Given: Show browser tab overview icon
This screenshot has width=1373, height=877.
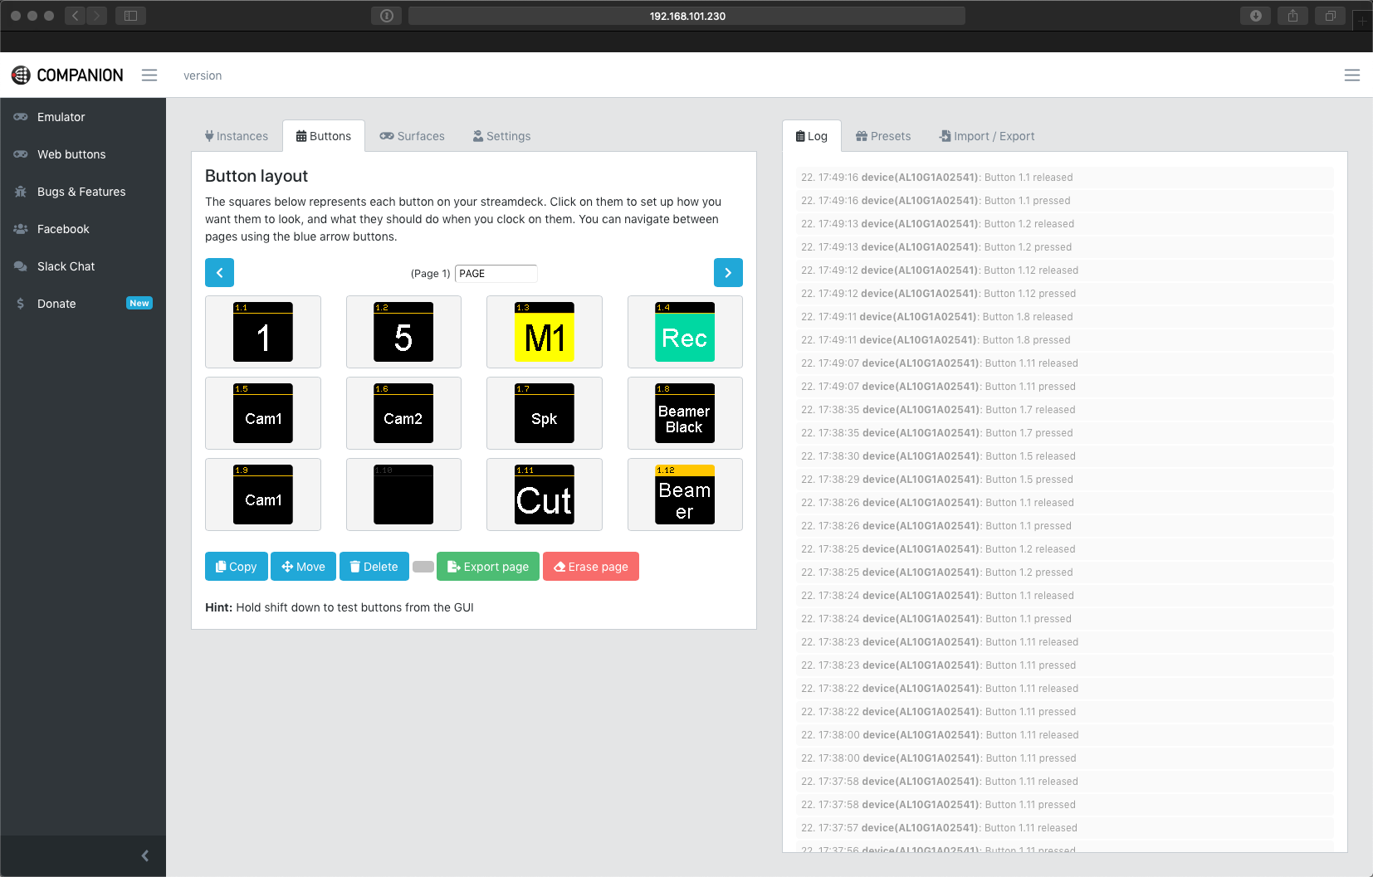Looking at the screenshot, I should tap(1330, 16).
